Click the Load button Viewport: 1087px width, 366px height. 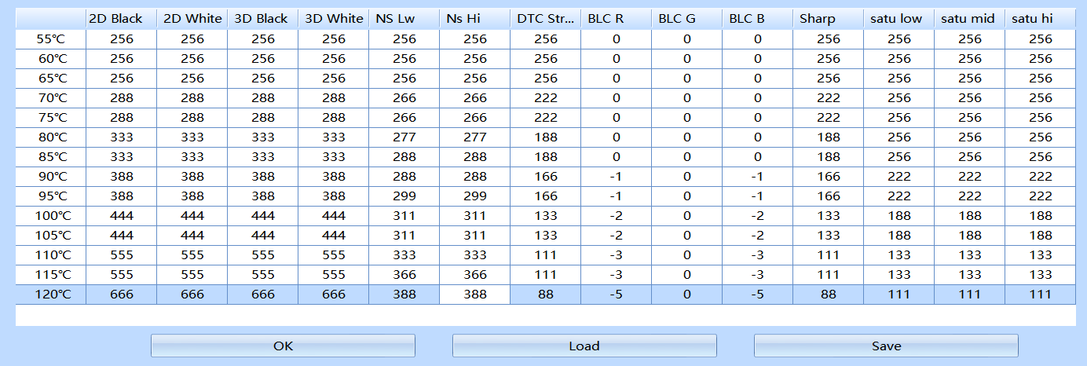(584, 346)
